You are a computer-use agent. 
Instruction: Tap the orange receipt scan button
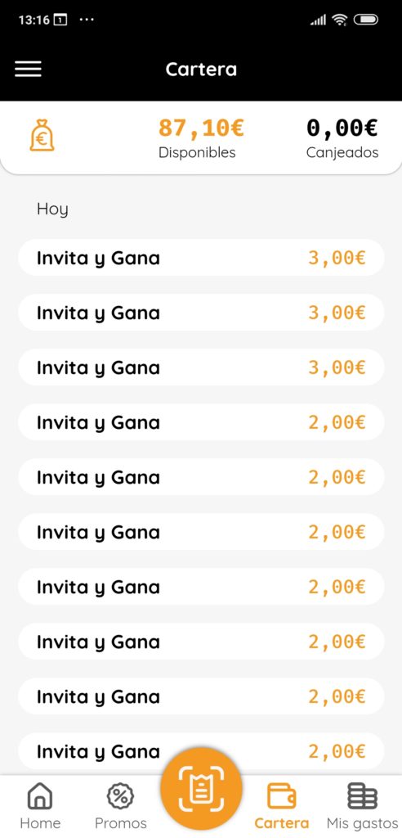[201, 789]
